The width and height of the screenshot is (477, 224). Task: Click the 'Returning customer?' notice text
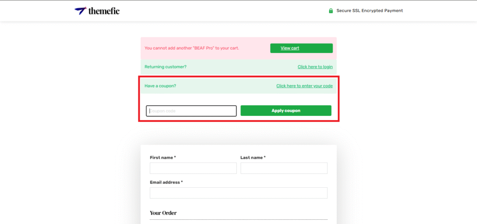tap(165, 67)
